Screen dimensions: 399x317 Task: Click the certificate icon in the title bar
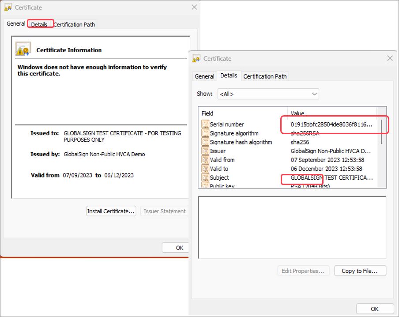tap(196, 58)
